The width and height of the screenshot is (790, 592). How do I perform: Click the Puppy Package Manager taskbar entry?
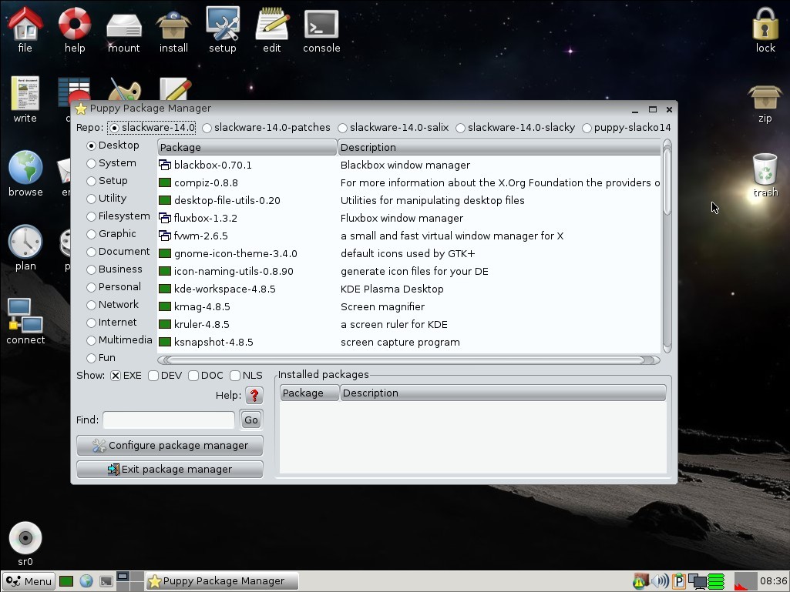click(222, 581)
